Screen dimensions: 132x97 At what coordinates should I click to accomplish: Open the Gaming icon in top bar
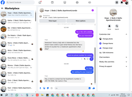(x=89, y=2)
